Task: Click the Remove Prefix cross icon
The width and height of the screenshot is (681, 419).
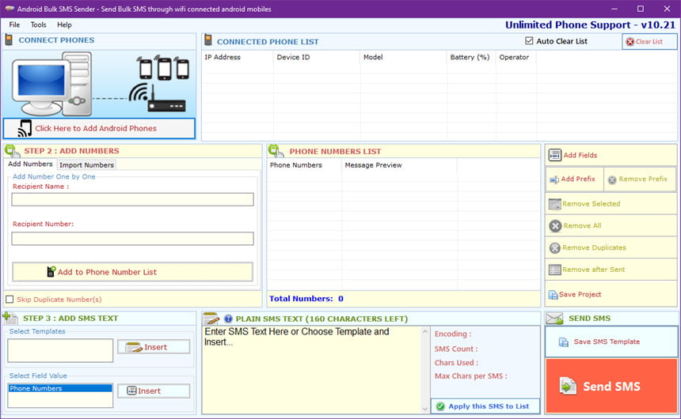Action: coord(612,179)
